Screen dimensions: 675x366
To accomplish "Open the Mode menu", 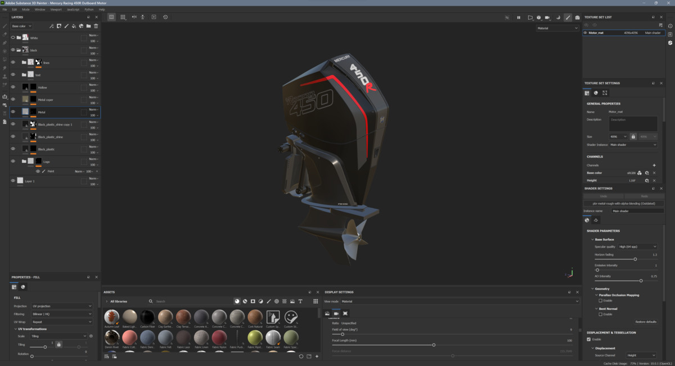I will (x=26, y=10).
